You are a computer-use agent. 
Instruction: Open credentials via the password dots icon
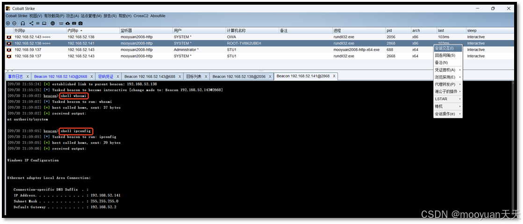61,23
